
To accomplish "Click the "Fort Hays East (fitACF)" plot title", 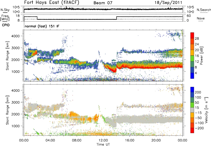I will 52,3.
